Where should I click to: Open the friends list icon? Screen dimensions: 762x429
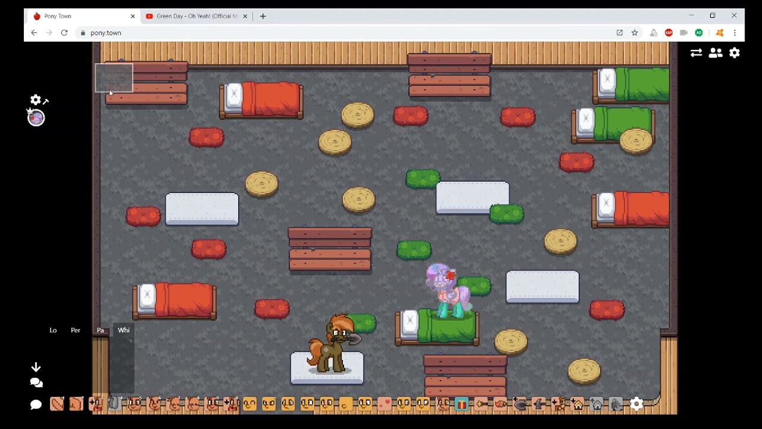[x=716, y=52]
